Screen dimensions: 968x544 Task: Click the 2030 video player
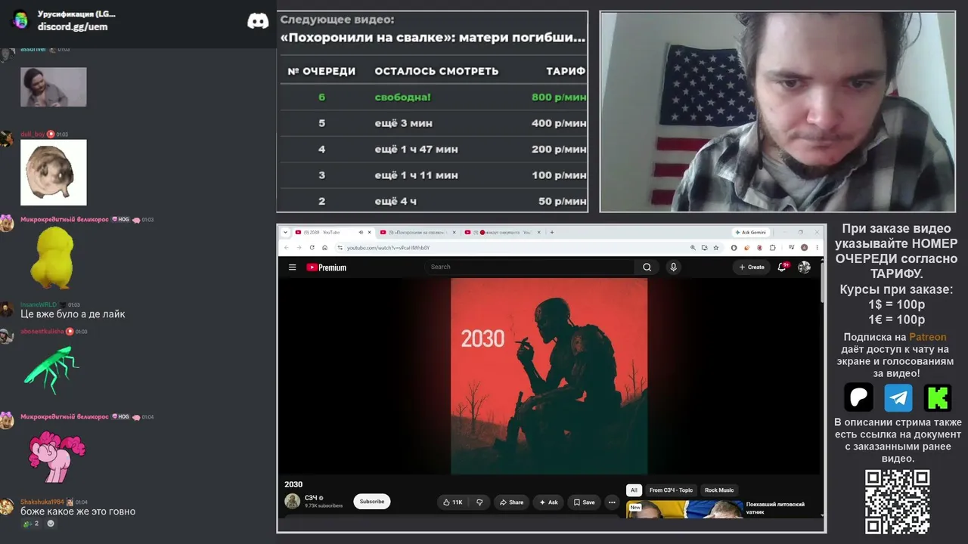(x=549, y=376)
